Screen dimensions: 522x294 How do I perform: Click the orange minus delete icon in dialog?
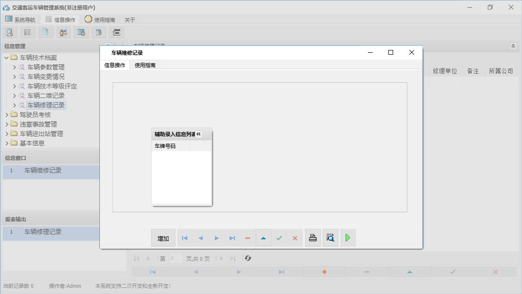tap(248, 238)
